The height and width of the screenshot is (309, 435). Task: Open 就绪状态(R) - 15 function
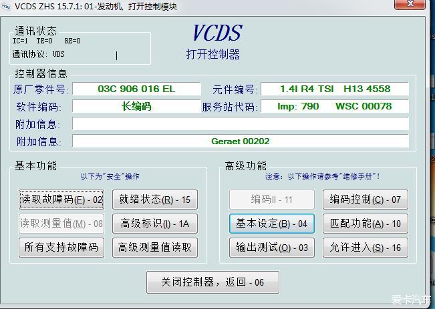pyautogui.click(x=155, y=200)
